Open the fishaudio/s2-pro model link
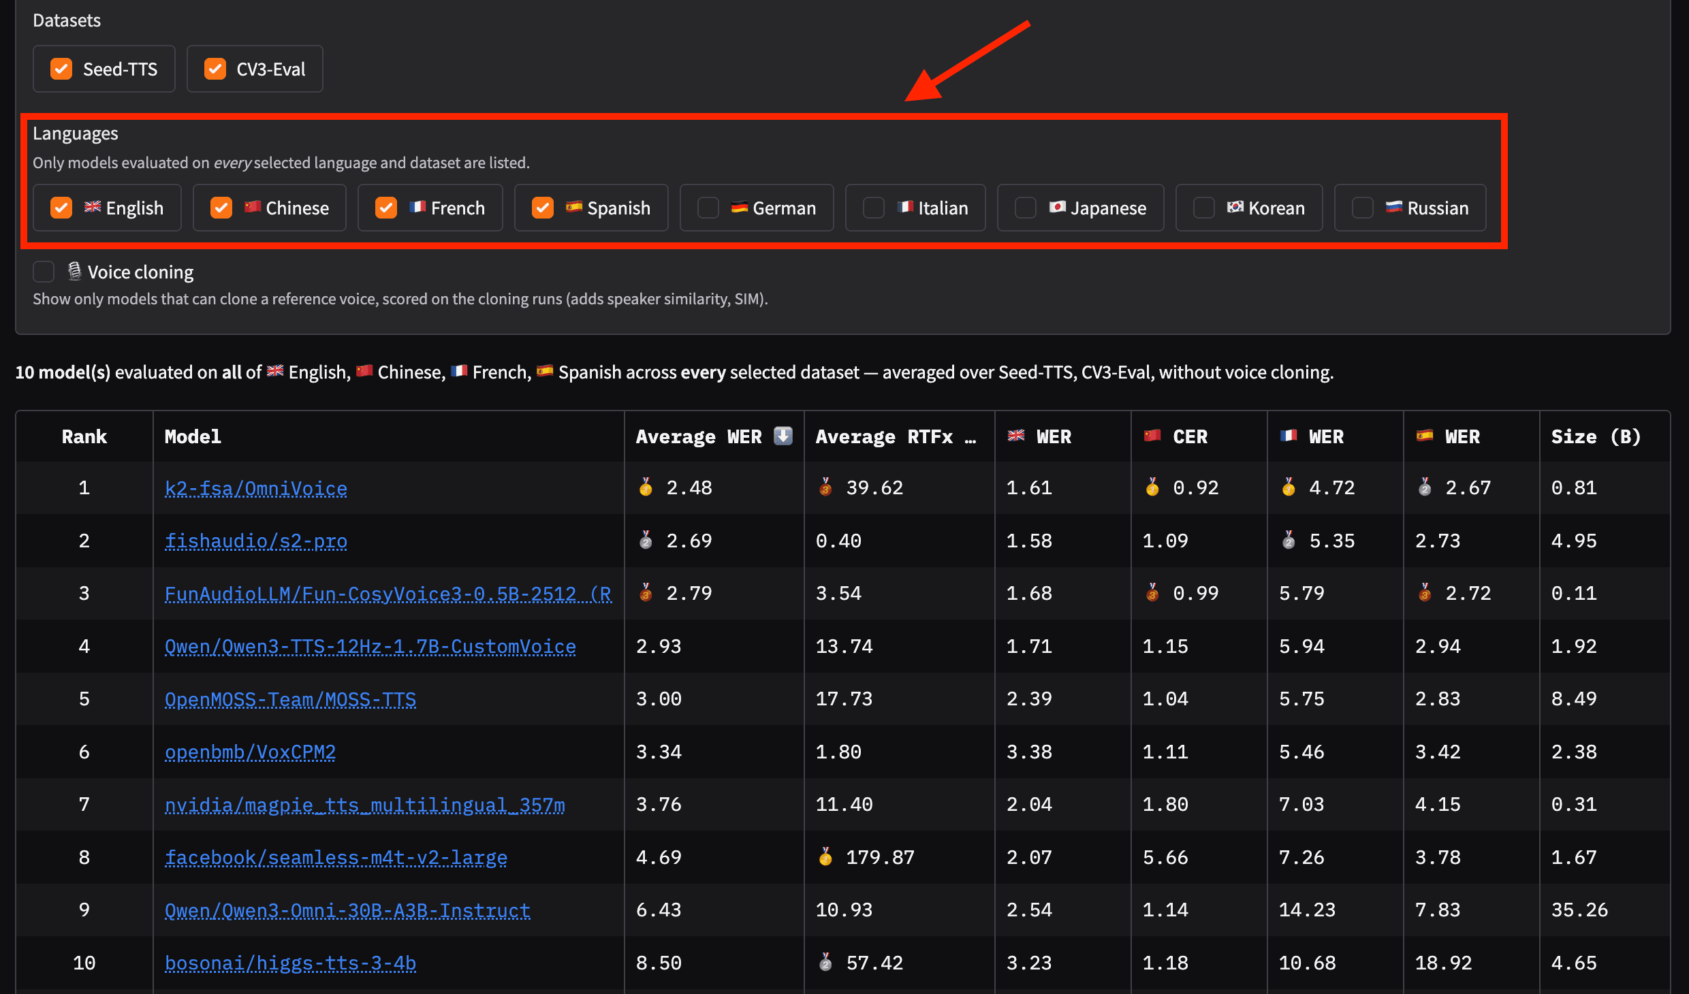Image resolution: width=1689 pixels, height=994 pixels. pos(256,541)
